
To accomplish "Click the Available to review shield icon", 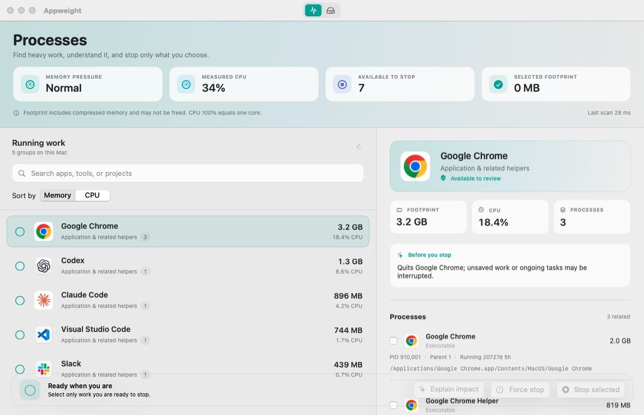I will point(443,178).
